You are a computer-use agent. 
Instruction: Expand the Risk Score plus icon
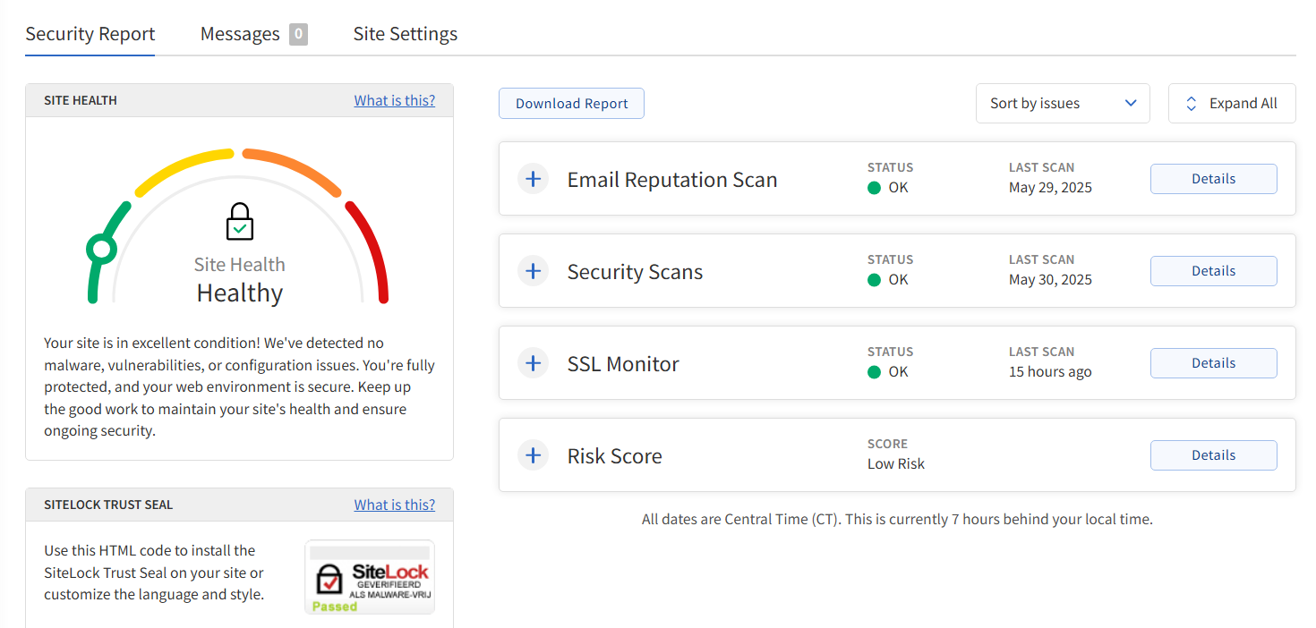(533, 455)
